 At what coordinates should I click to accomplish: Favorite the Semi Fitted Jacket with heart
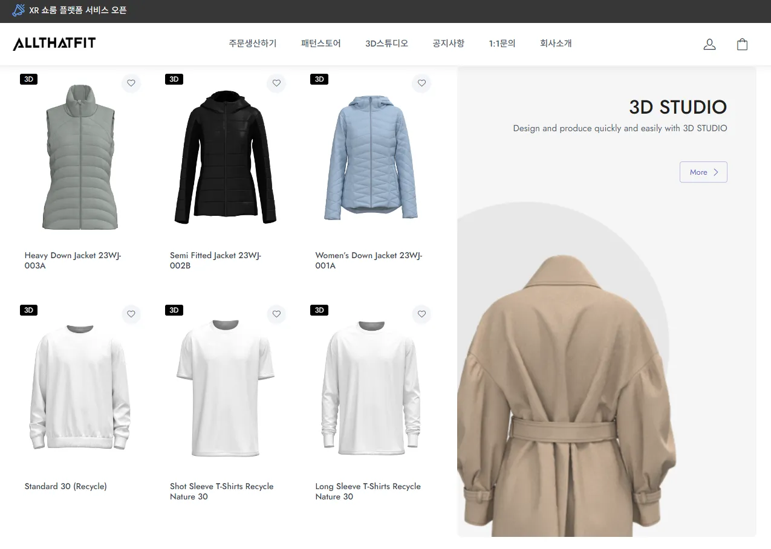(x=276, y=83)
